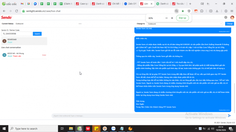
Task: Switch to the Tra cứu tab
Action: [179, 4]
